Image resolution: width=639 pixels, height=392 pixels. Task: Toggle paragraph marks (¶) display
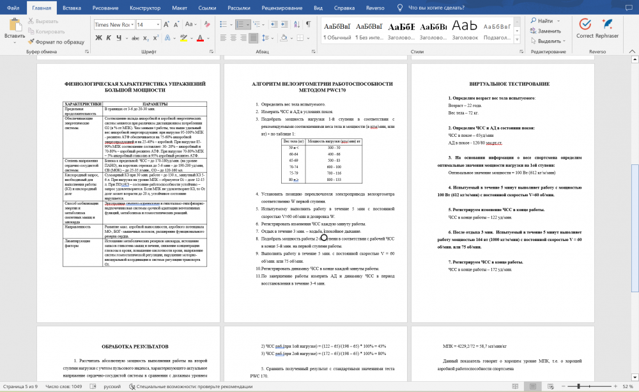(309, 24)
